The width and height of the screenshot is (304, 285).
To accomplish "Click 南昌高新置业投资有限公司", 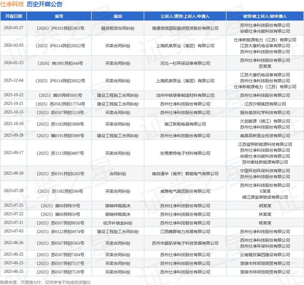I will tap(265, 136).
